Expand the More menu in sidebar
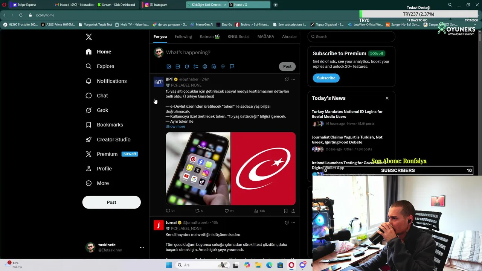Viewport: 482px width, 271px height. 97,183
